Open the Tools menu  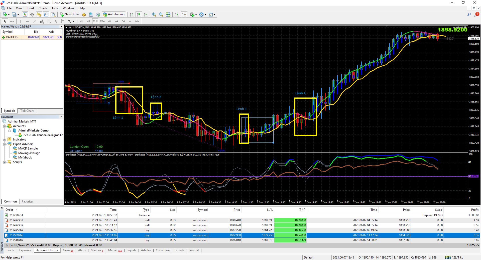(x=55, y=8)
